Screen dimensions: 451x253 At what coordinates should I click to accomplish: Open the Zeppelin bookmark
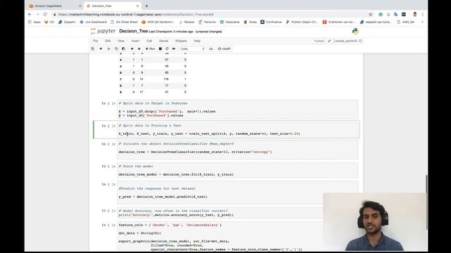click(x=67, y=22)
